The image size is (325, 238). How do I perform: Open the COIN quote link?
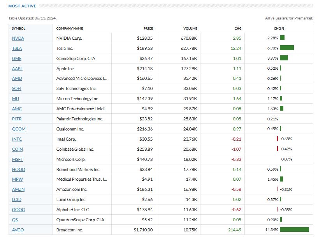pos(17,149)
